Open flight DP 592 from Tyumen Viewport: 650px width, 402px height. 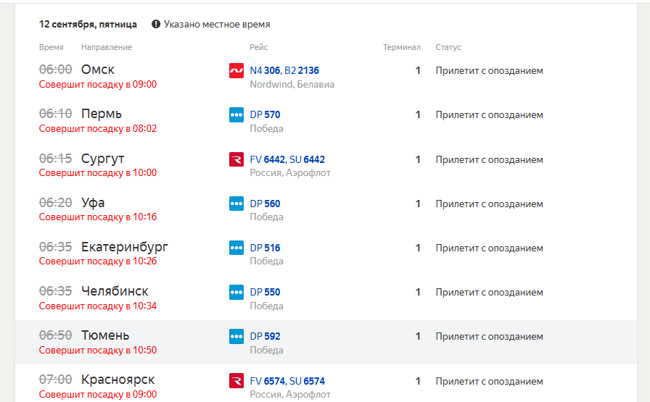click(x=265, y=337)
